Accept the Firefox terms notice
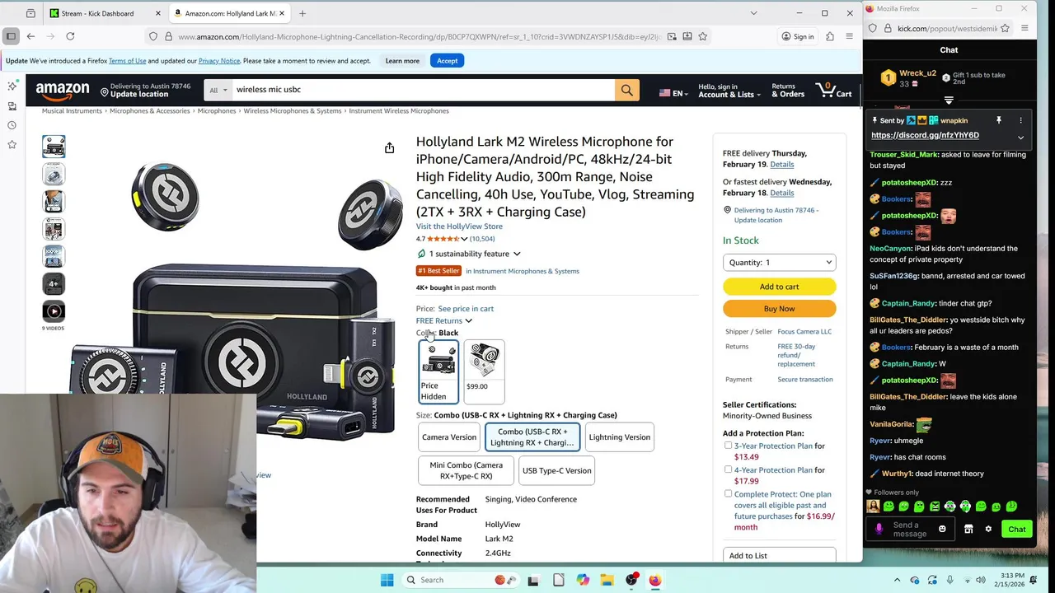 [x=447, y=61]
